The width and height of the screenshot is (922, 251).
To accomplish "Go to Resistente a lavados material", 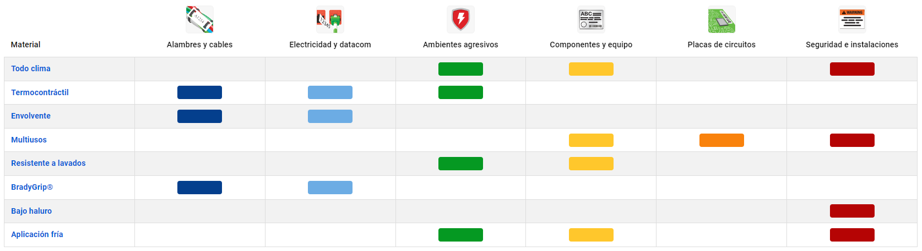I will point(49,163).
